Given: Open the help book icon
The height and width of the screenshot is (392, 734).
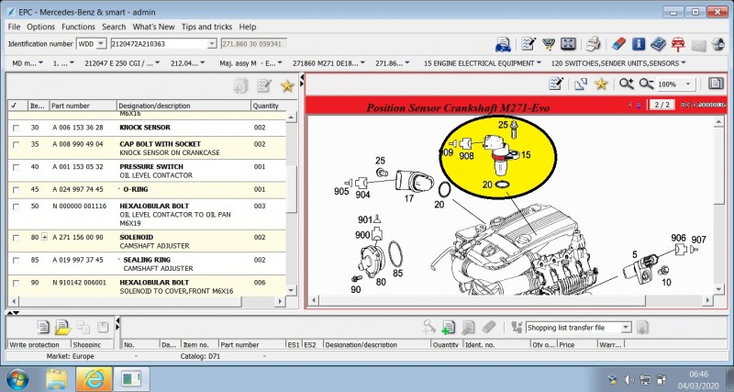Looking at the screenshot, I should 658,44.
